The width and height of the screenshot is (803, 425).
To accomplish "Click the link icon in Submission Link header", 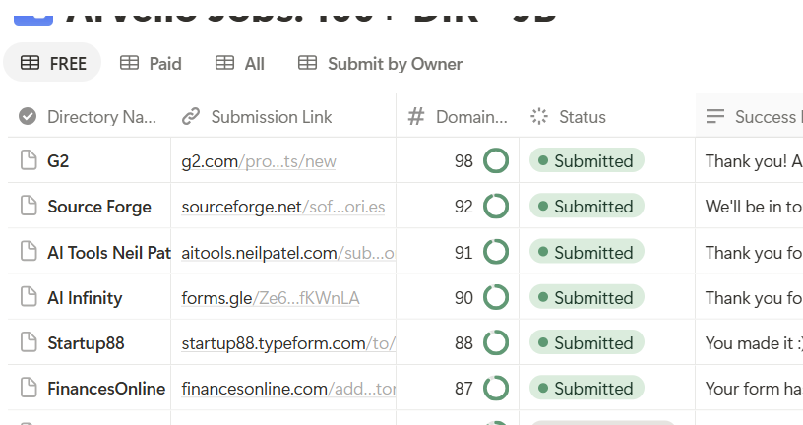I will 191,117.
